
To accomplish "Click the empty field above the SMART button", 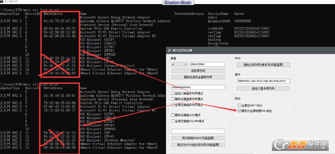I will coord(198,131).
